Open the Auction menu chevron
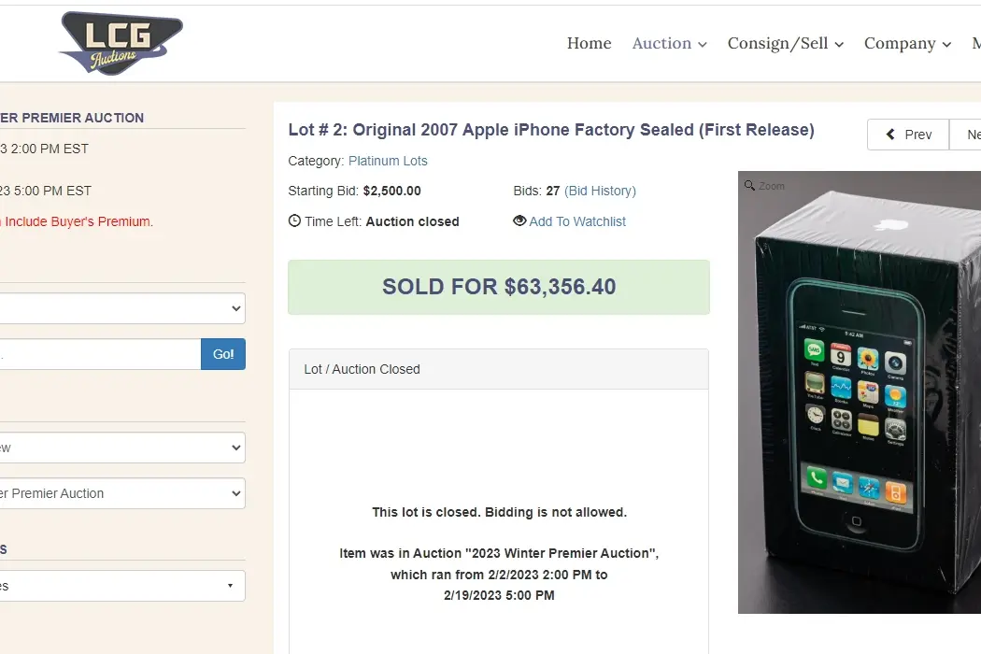The height and width of the screenshot is (654, 981). click(x=703, y=45)
